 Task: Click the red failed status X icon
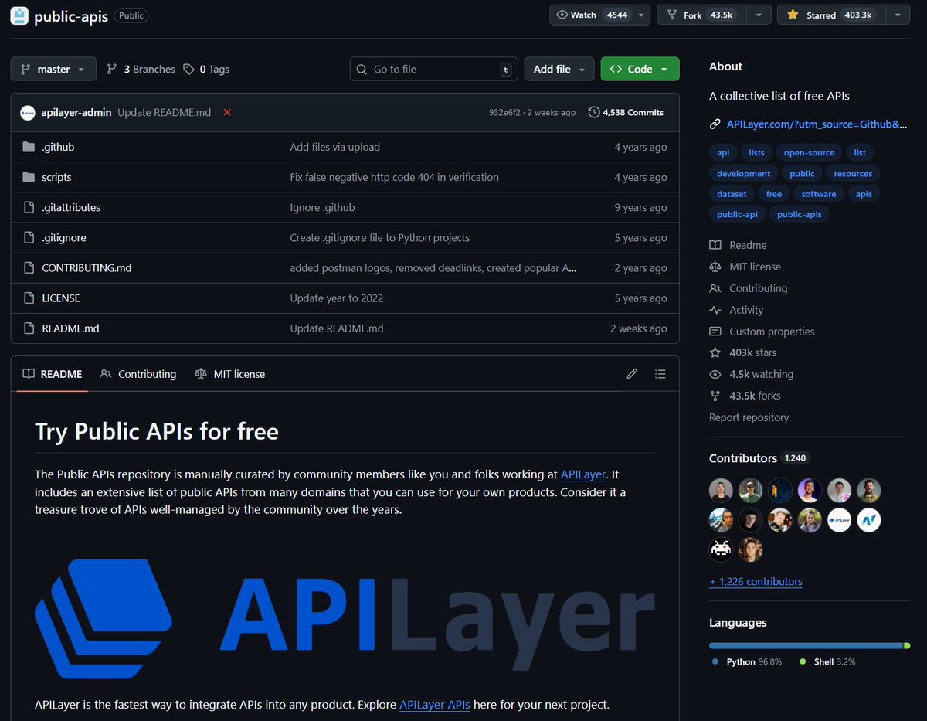(227, 112)
